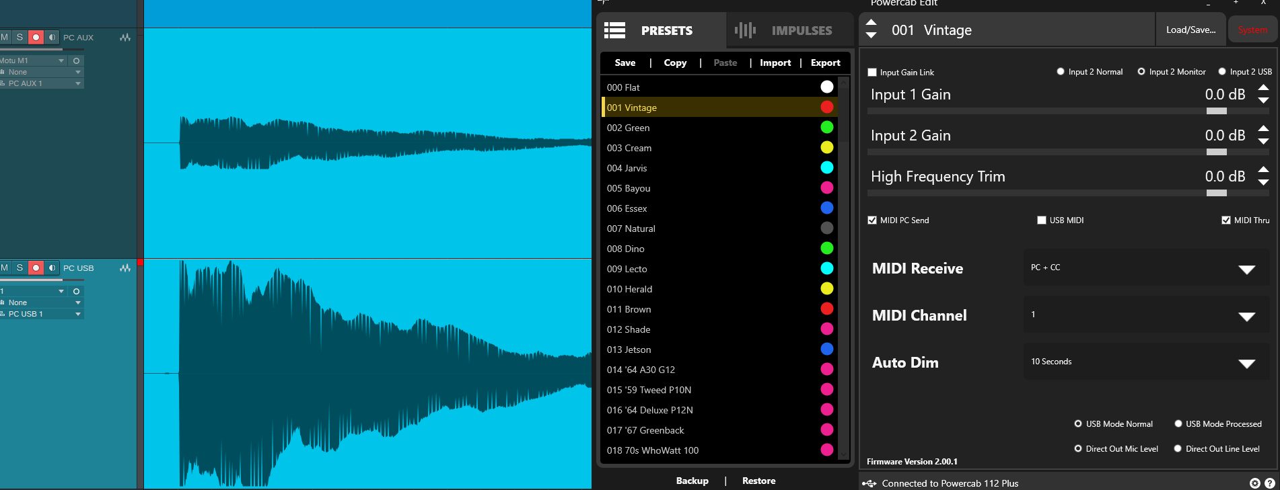Select the USB Mode Processed radio button
The height and width of the screenshot is (490, 1280).
(1178, 424)
